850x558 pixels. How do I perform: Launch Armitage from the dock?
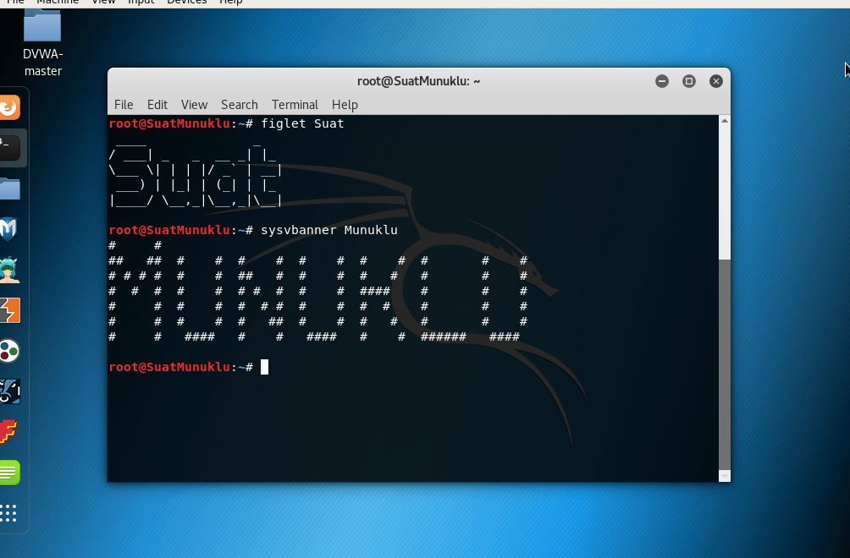(x=9, y=270)
